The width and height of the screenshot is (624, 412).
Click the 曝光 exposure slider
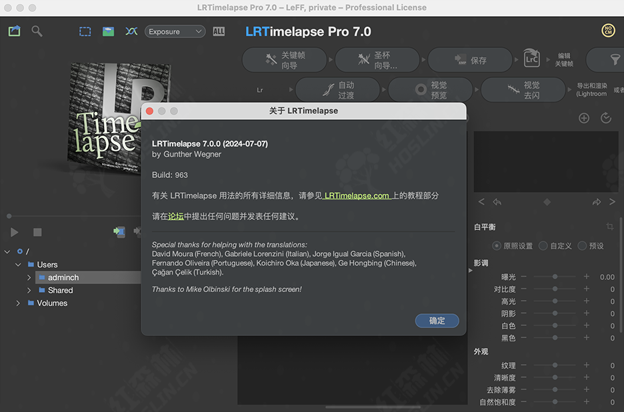tap(555, 277)
